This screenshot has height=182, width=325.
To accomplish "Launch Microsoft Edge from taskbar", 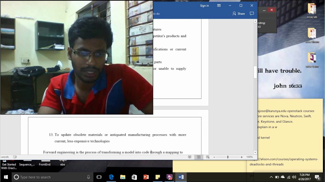I will (111, 177).
